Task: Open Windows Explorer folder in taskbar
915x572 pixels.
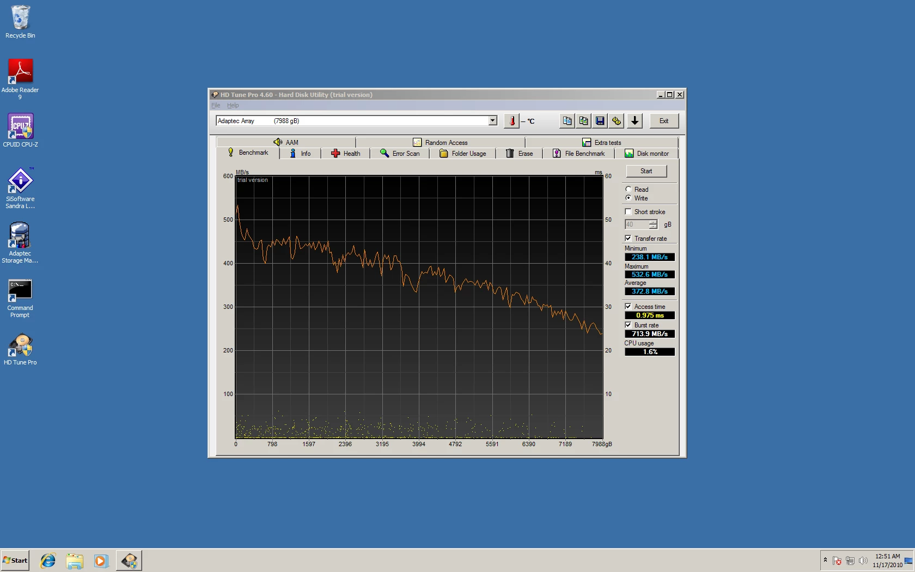Action: pyautogui.click(x=75, y=561)
